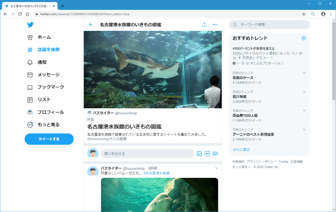
Task: Expand chevron for 感染者7000人超 trend
Action: [304, 111]
